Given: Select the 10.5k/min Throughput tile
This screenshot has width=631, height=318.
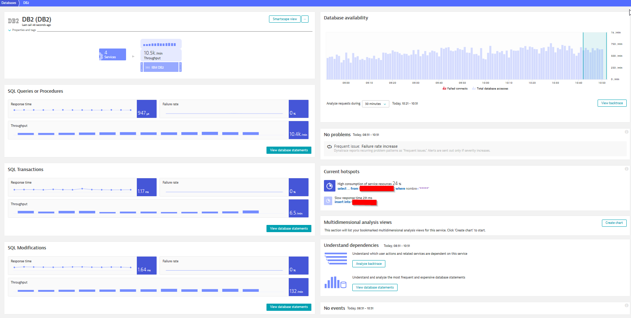Looking at the screenshot, I should (x=161, y=55).
